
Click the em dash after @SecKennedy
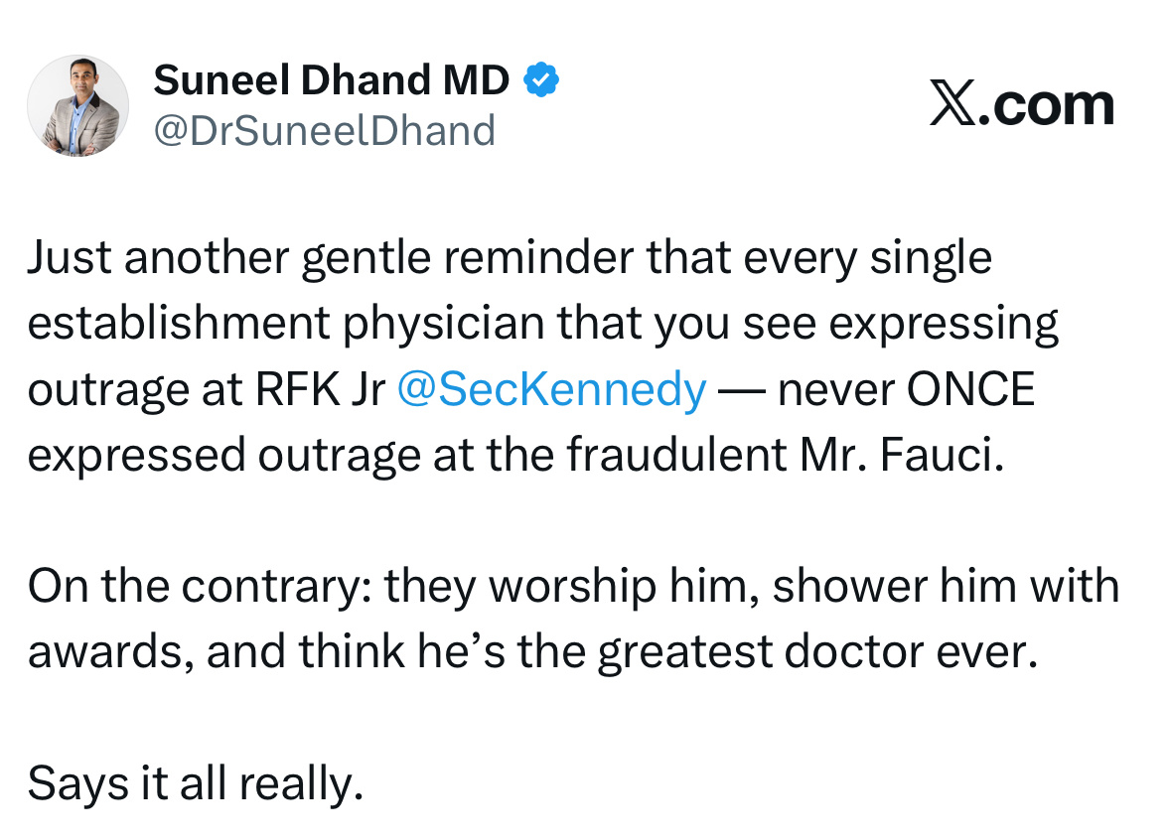(742, 391)
